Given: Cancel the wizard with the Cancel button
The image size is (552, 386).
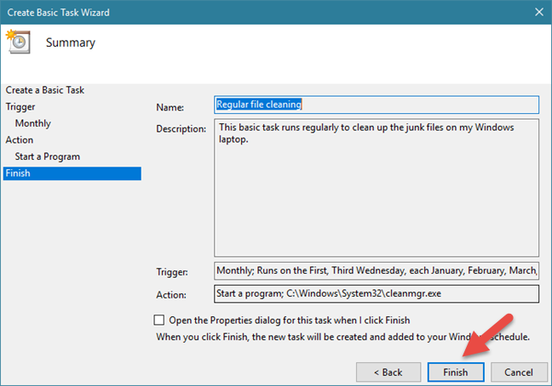Looking at the screenshot, I should [518, 372].
